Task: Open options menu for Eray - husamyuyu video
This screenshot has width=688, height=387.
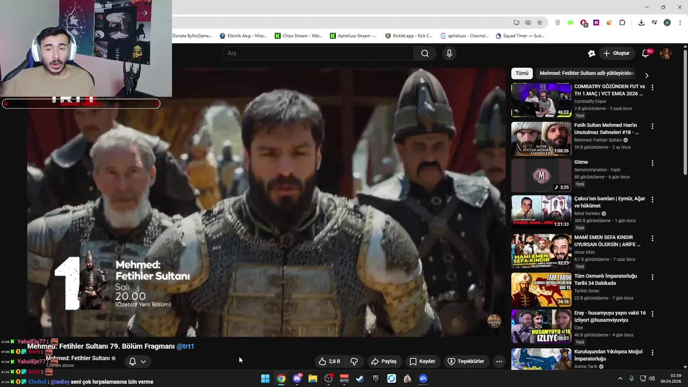Action: pos(653,314)
